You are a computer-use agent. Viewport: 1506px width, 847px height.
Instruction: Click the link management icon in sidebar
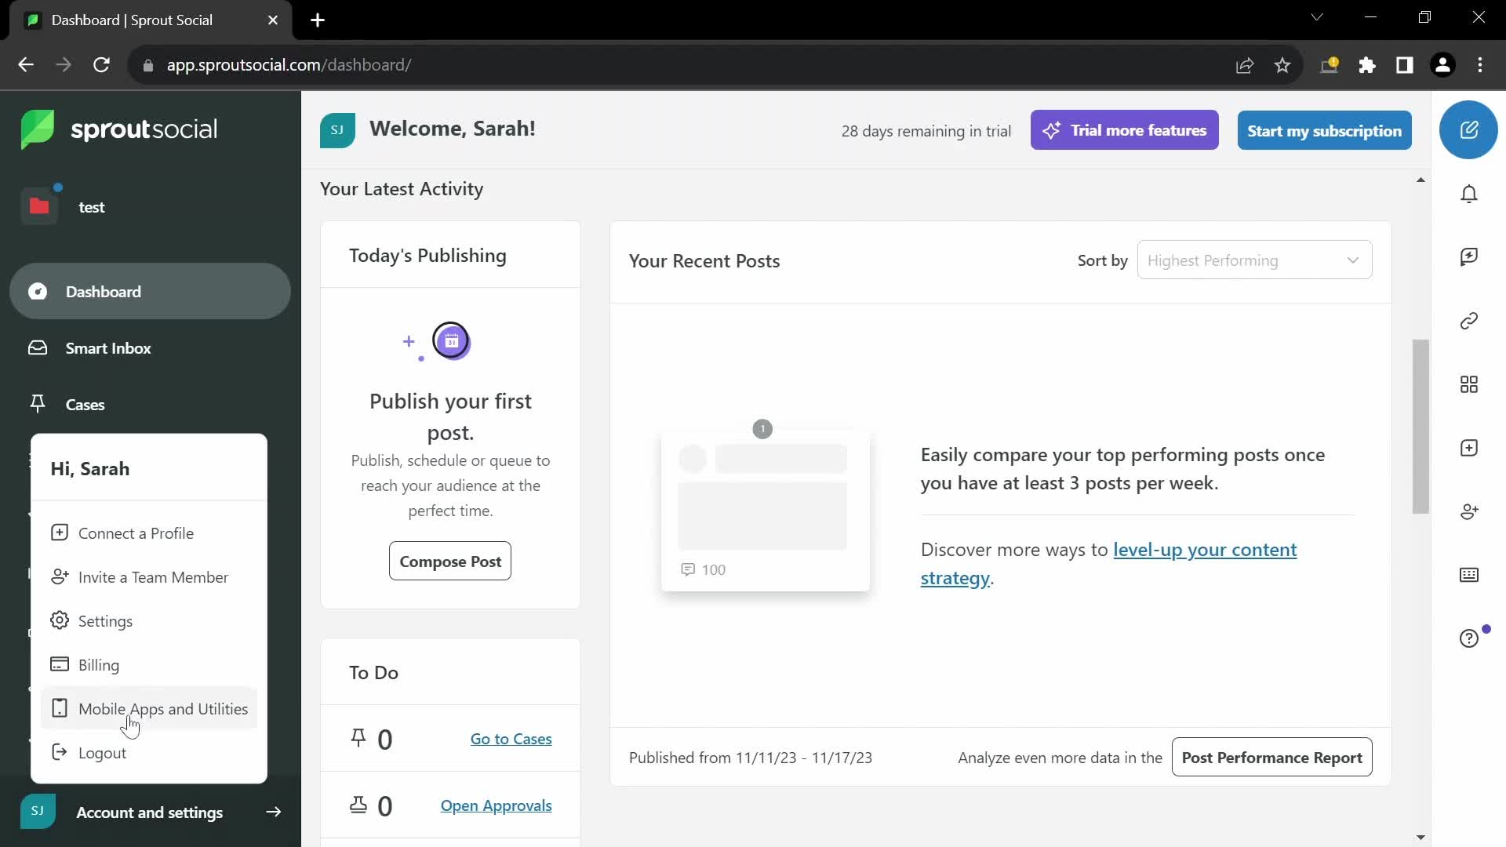coord(1471,321)
